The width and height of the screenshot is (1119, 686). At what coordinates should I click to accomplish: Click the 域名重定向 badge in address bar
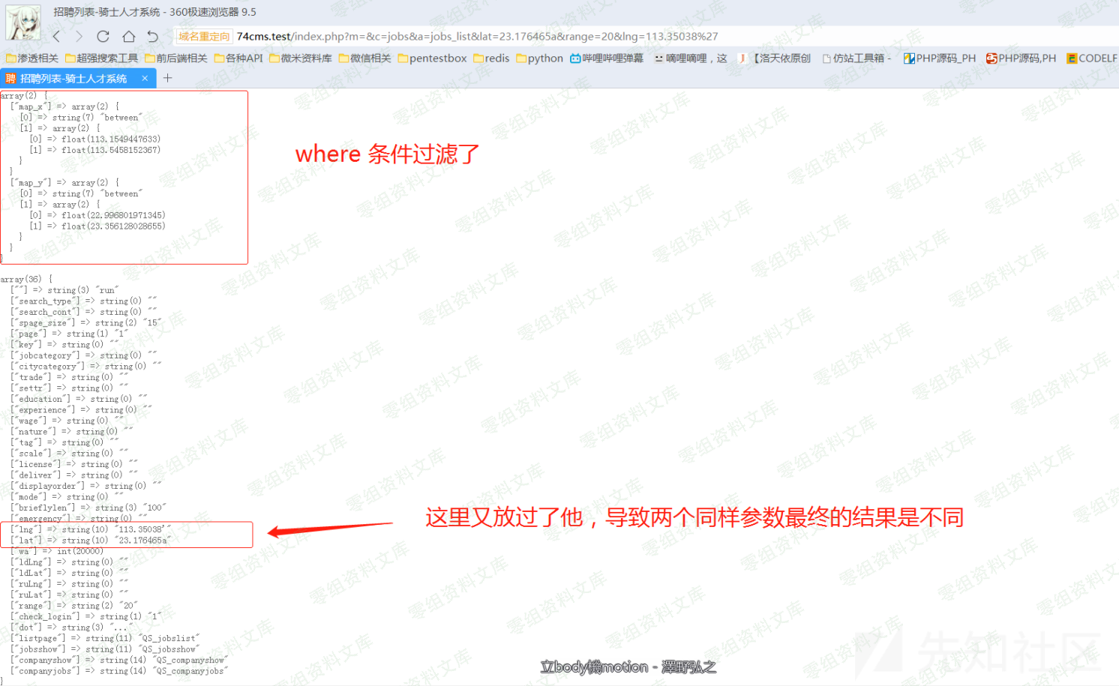point(204,36)
